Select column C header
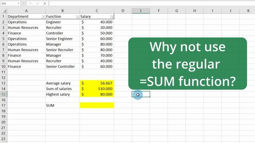Viewport: 255px width, 143px height. pos(97,11)
